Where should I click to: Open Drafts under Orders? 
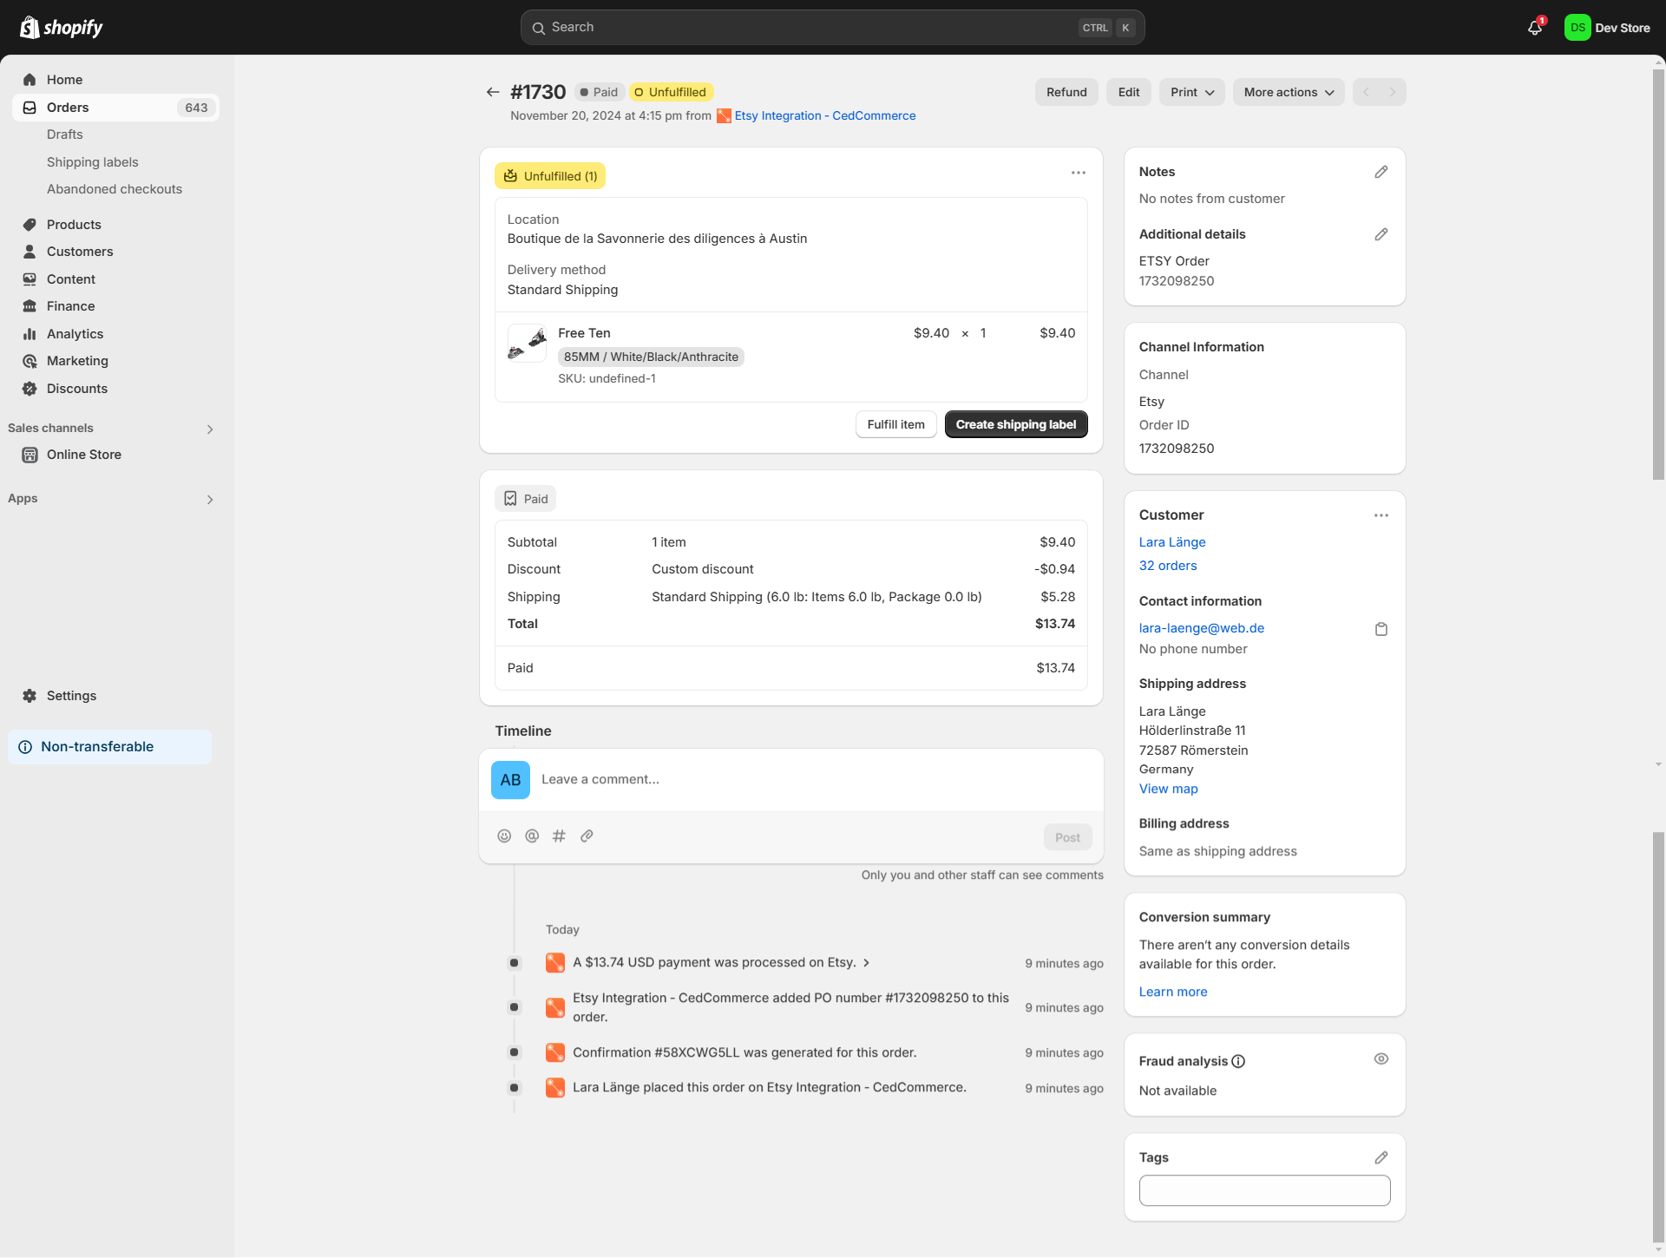point(65,134)
